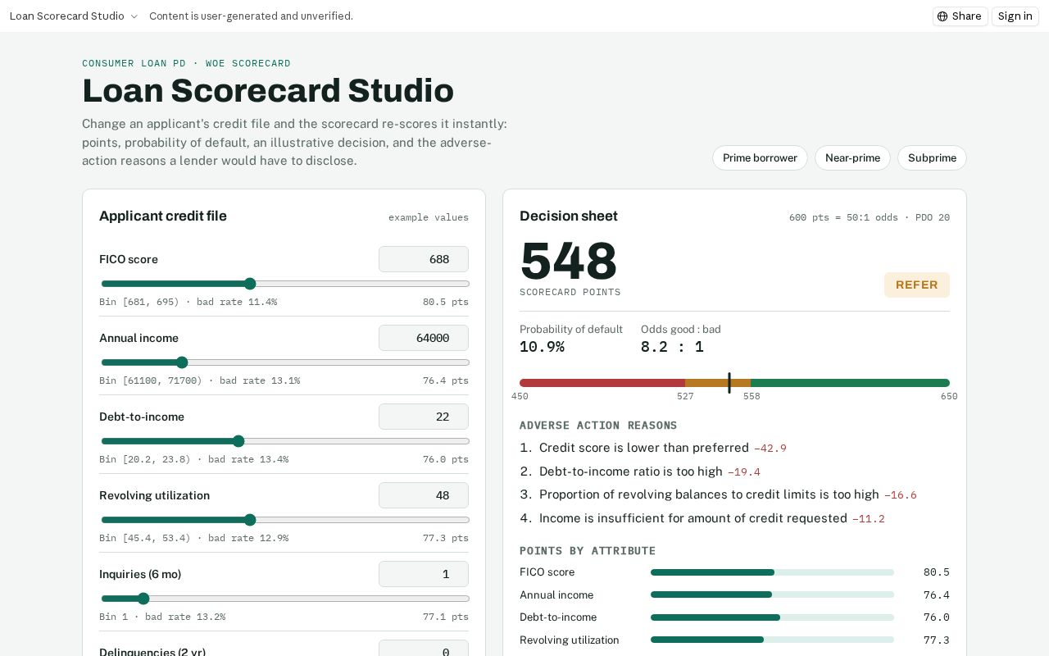Click the 10.9% probability of default value

point(542,347)
